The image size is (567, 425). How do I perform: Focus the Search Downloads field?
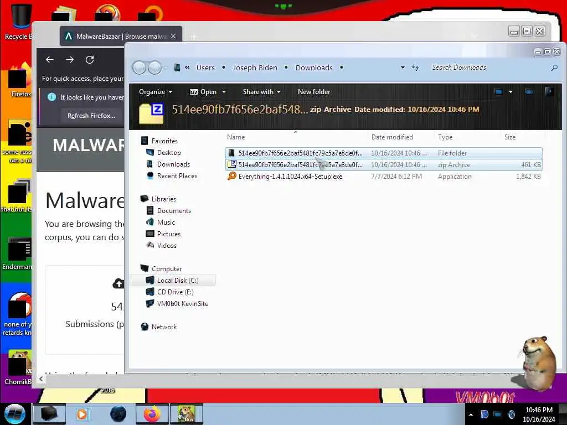[488, 68]
